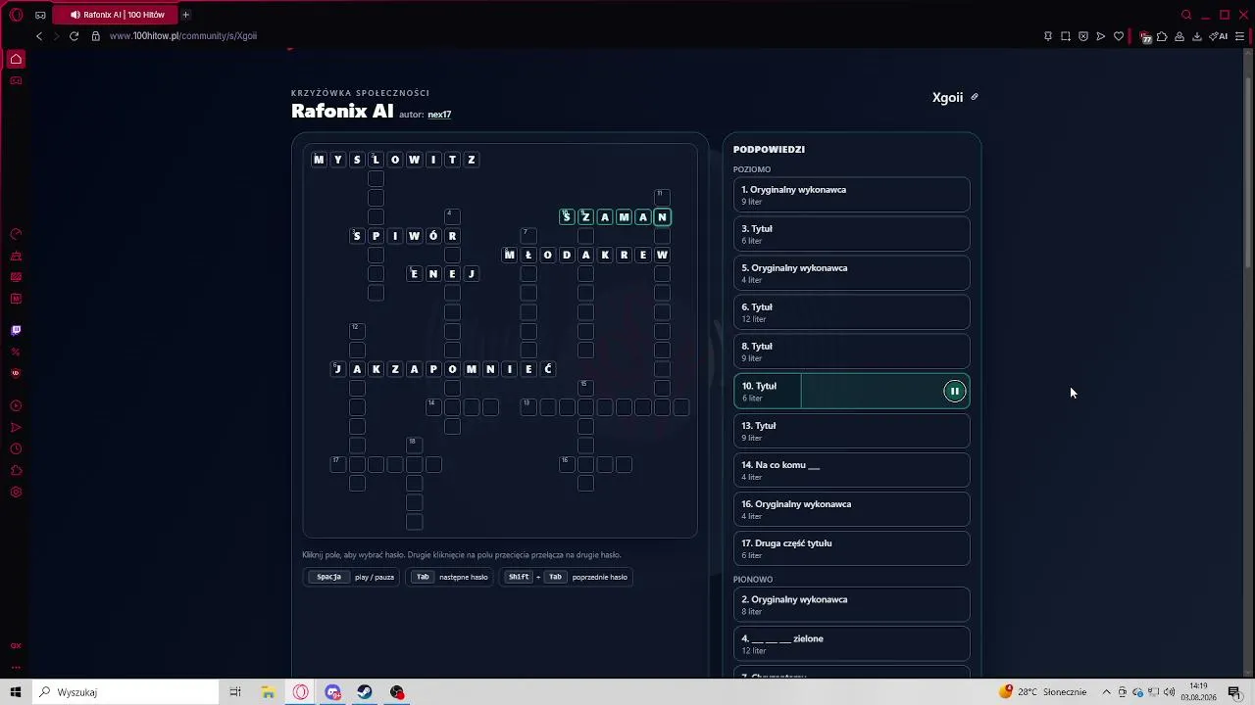Screen dimensions: 1255x705
Task: Click the empty crossword cell numbered 12
Action: 357,331
